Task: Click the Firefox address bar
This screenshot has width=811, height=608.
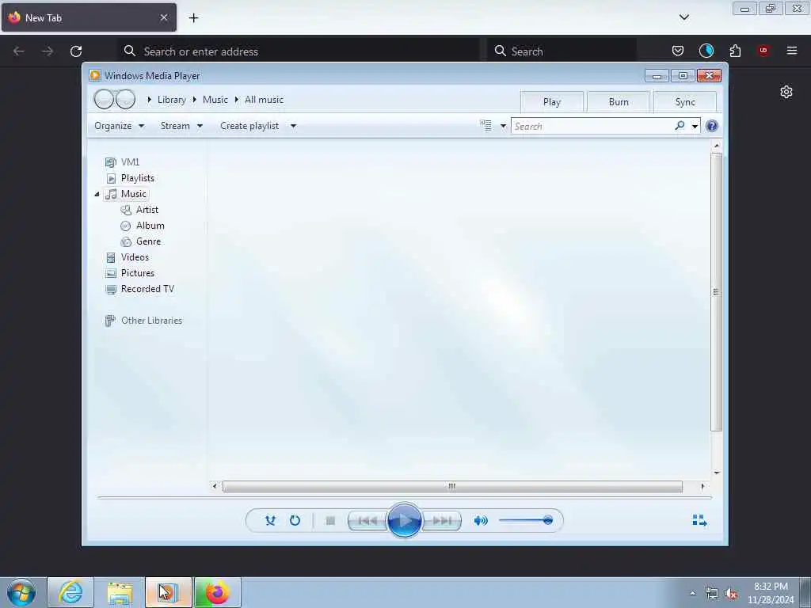Action: coord(299,51)
